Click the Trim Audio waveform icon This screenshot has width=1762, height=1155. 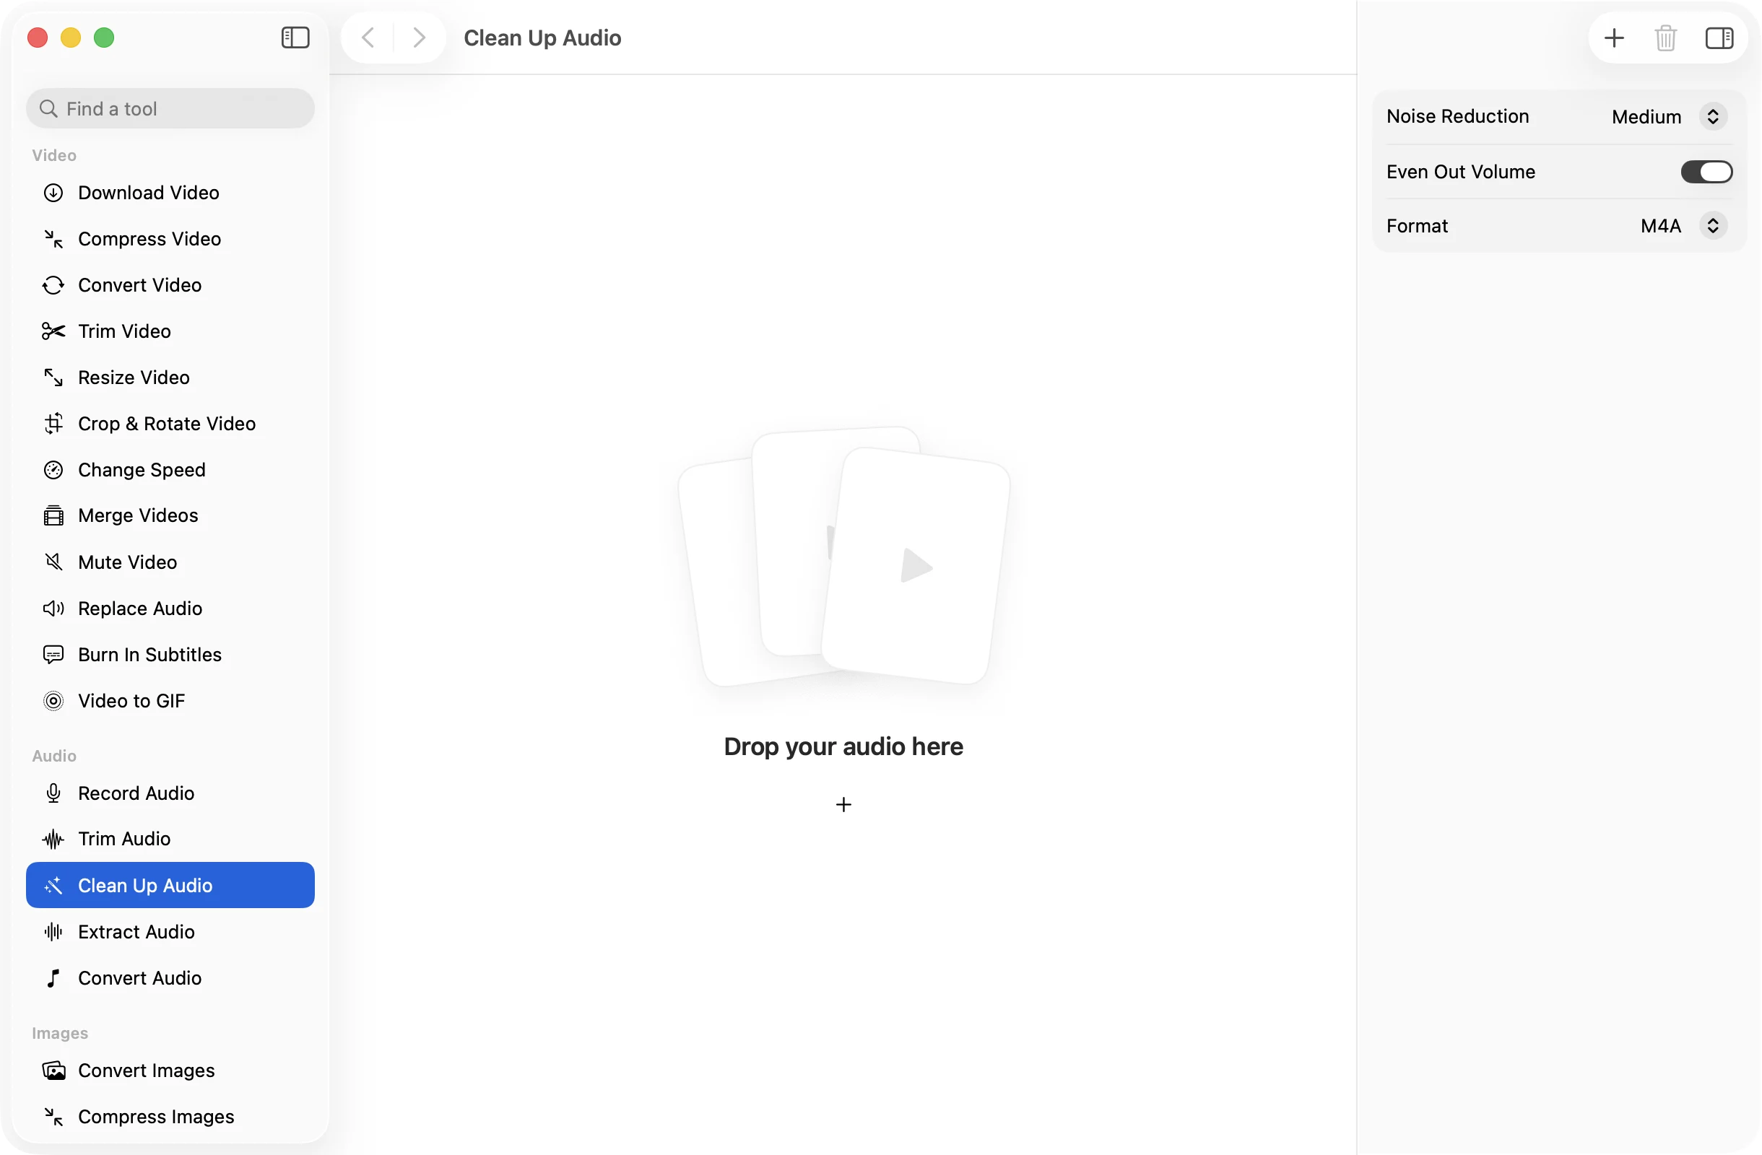53,839
